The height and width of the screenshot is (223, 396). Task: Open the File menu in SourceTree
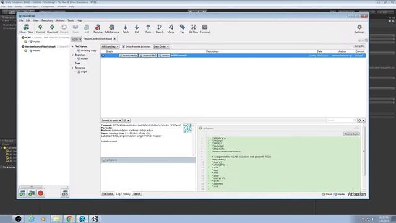tap(21, 20)
